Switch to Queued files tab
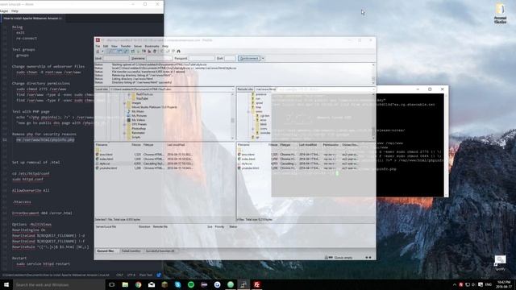Image resolution: width=516 pixels, height=290 pixels. 106,251
